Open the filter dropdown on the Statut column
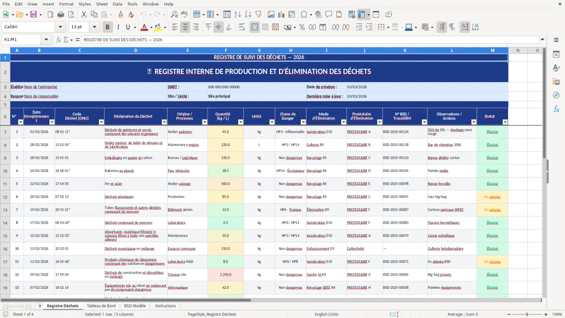 tap(505, 122)
